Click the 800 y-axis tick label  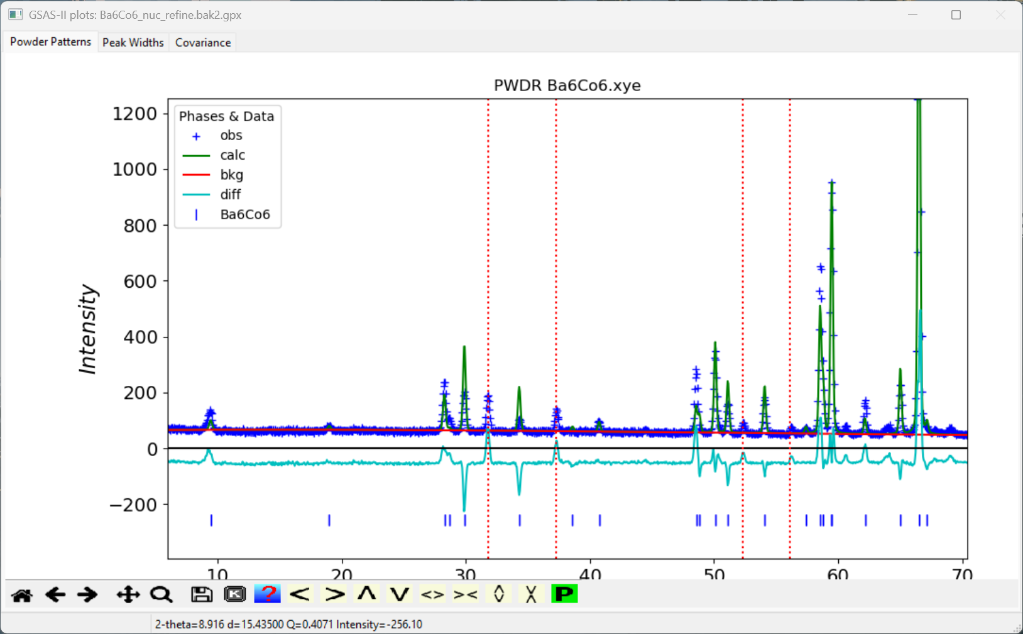140,226
